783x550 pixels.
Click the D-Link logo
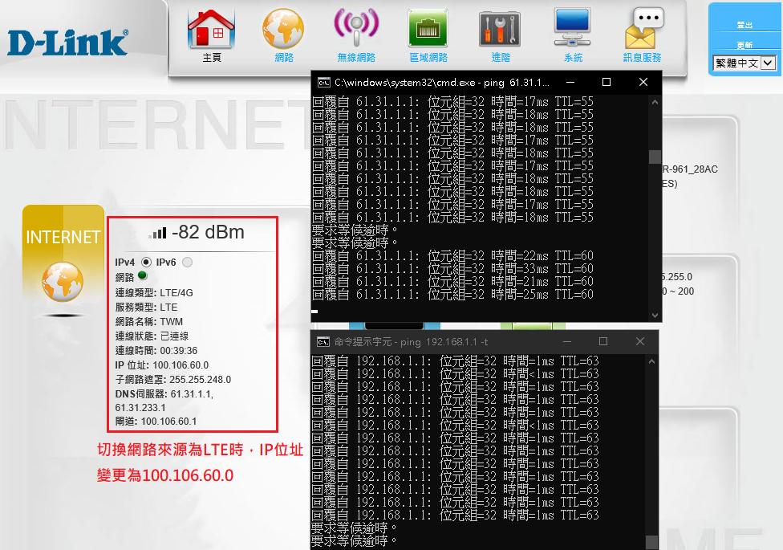[x=67, y=42]
